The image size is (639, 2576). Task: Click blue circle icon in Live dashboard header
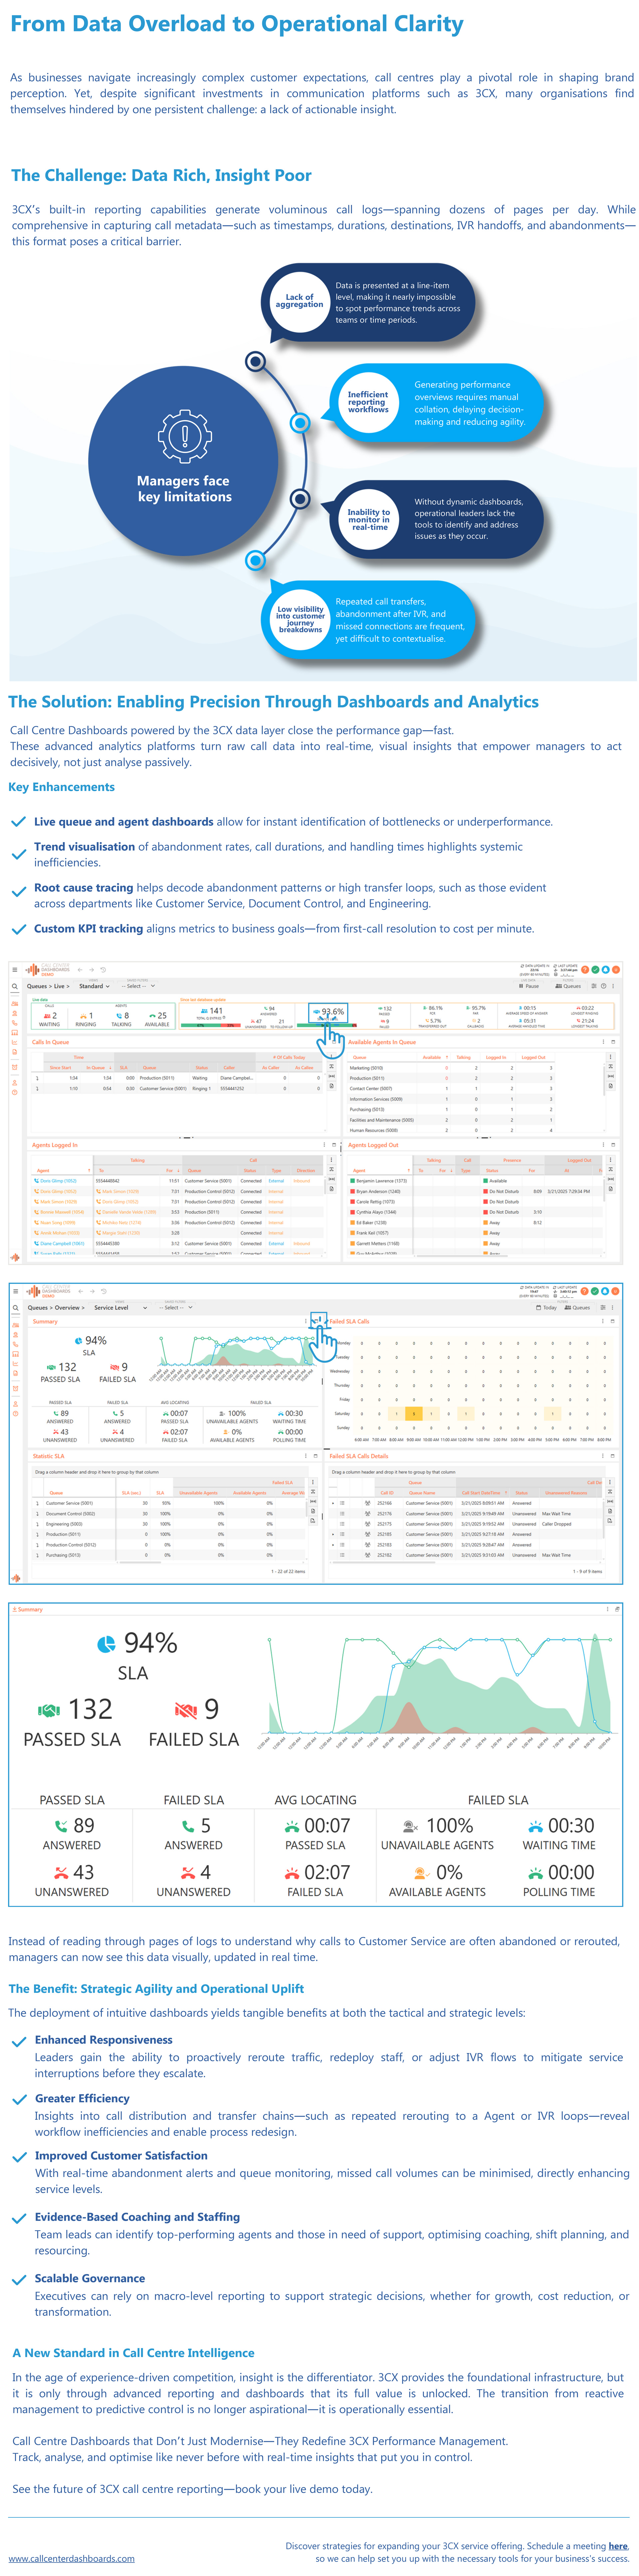pos(606,970)
